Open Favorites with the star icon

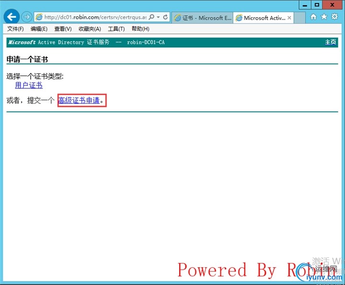(324, 17)
